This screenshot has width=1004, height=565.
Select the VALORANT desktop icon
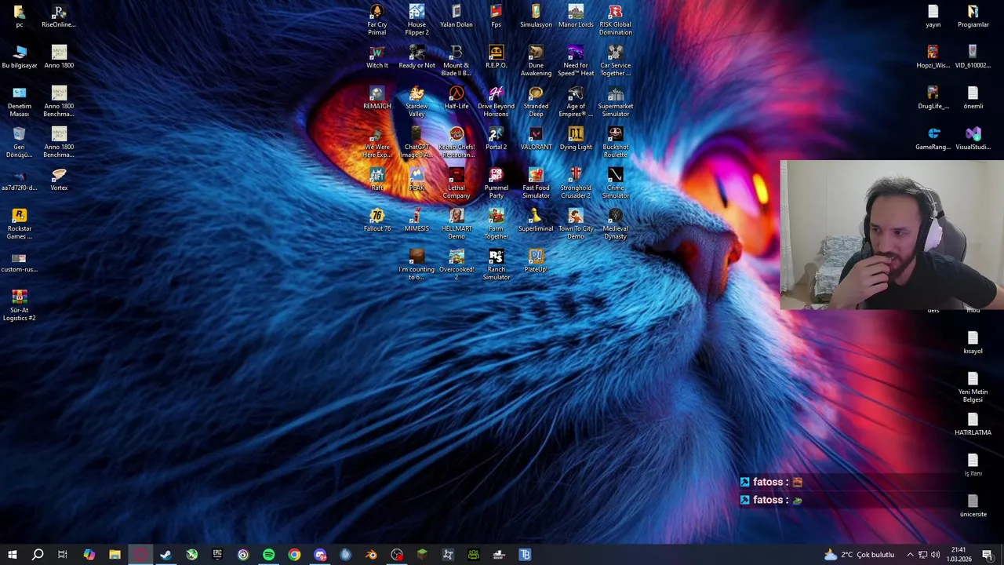point(536,138)
